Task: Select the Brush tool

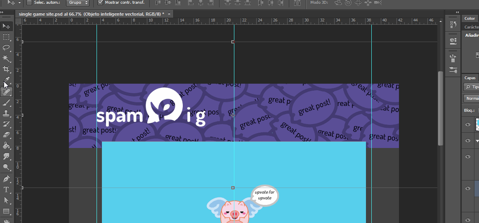Action: 6,103
